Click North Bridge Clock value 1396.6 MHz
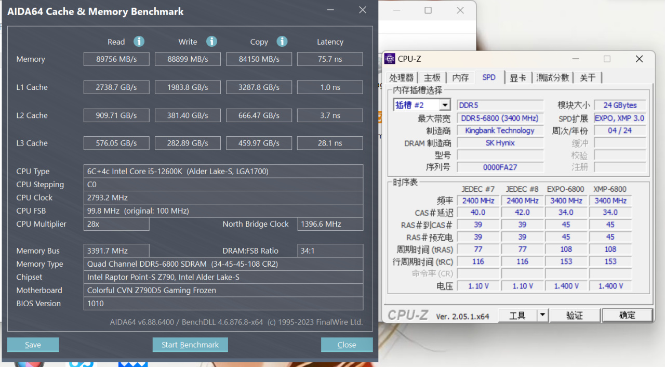 [x=330, y=224]
